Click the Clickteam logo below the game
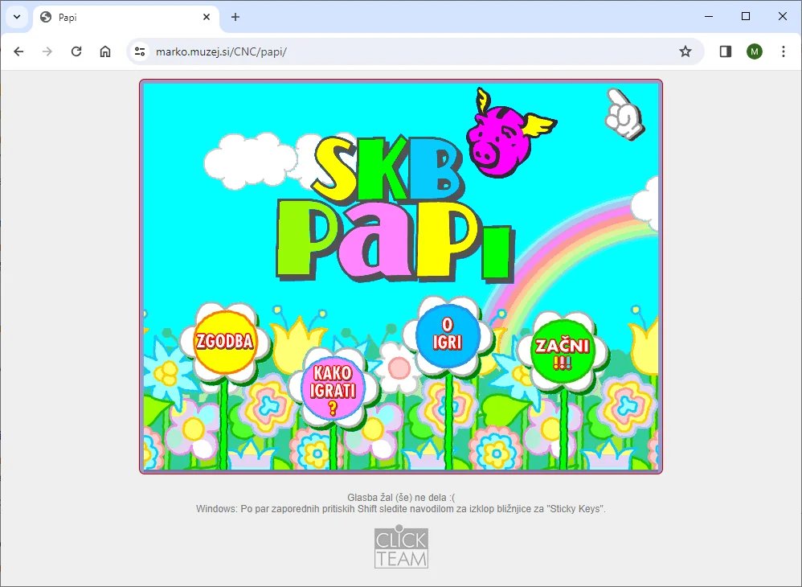Image resolution: width=802 pixels, height=587 pixels. tap(401, 546)
